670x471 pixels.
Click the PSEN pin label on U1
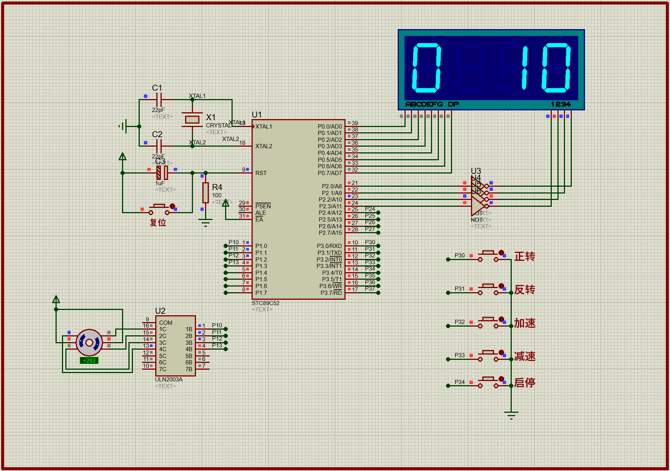(x=263, y=206)
